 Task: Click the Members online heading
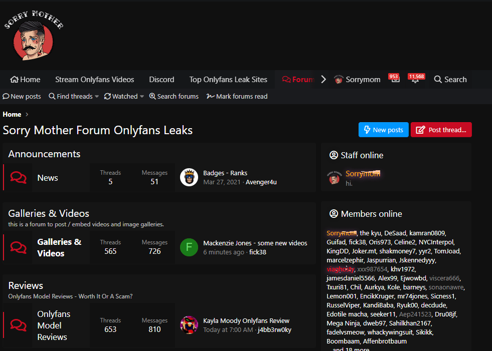(x=371, y=214)
